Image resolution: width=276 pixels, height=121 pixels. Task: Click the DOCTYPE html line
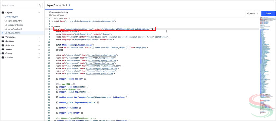(62, 18)
